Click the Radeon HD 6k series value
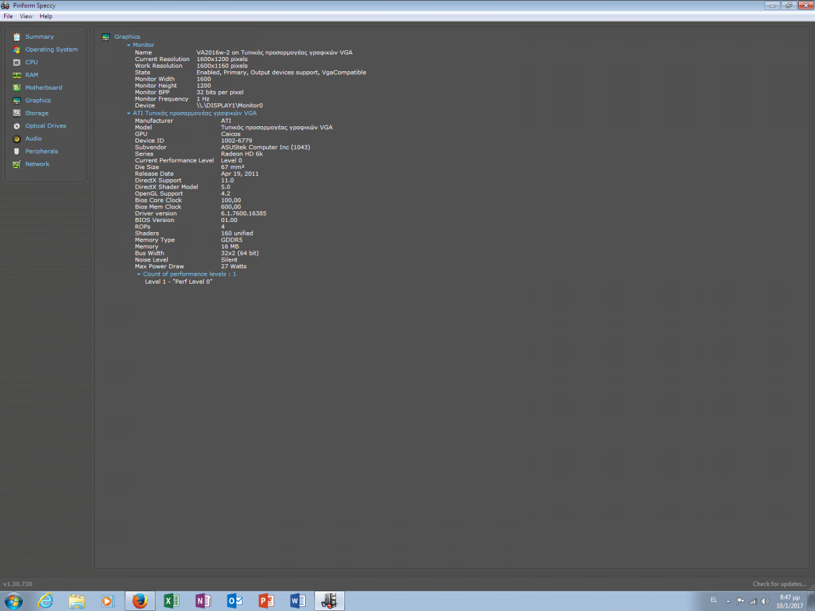The height and width of the screenshot is (611, 815). (x=242, y=154)
